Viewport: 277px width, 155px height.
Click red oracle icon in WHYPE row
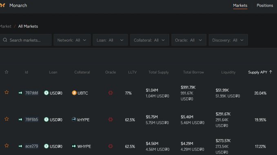pos(111,146)
